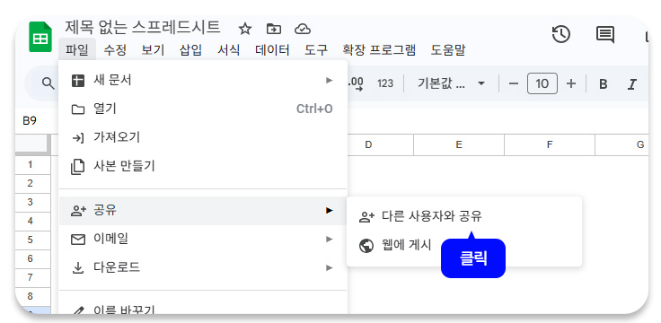Open the 도구 menu
The image size is (661, 323).
tap(316, 50)
